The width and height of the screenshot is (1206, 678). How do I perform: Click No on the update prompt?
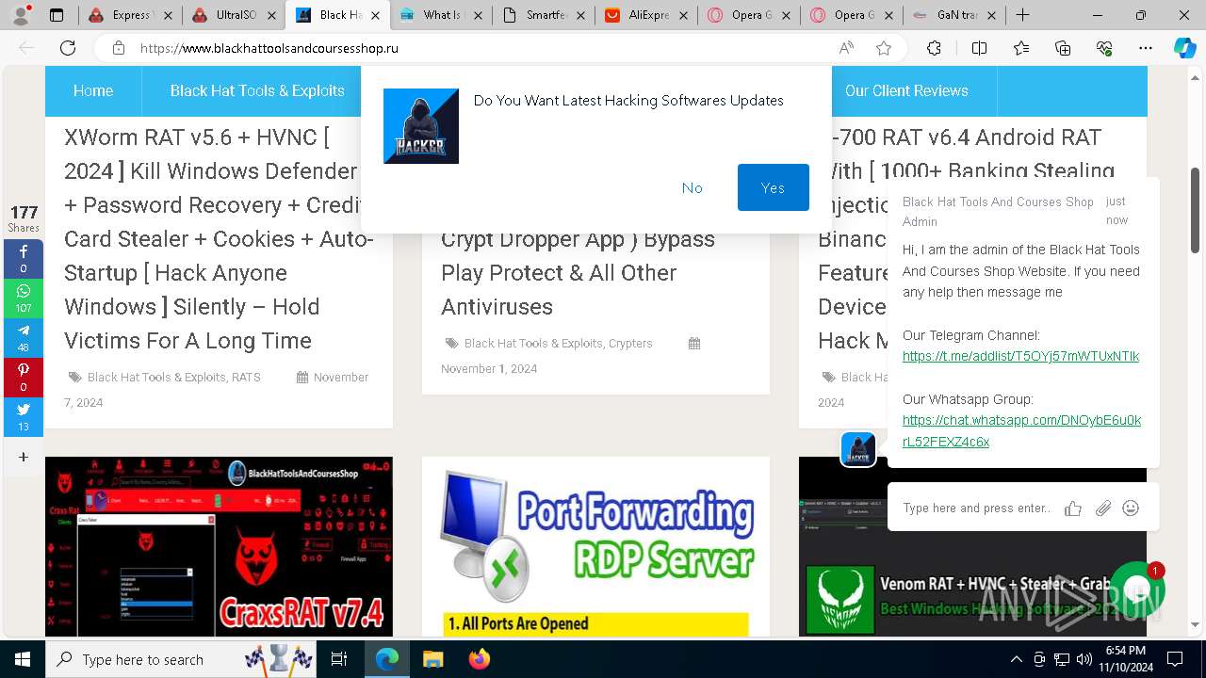tap(693, 187)
